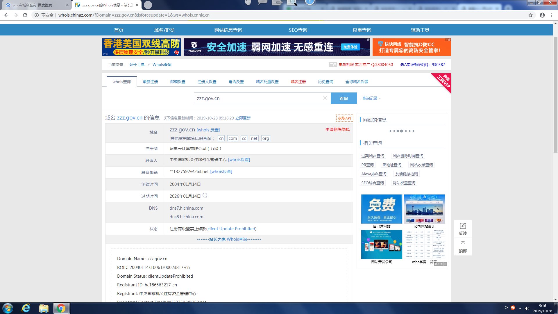Click the 顶部 back-to-top icon
558x314 pixels.
pyautogui.click(x=463, y=244)
